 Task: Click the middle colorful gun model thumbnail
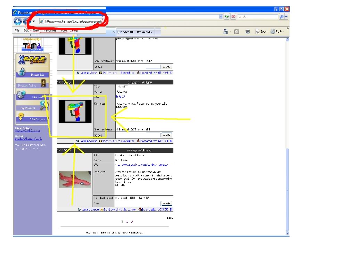(x=75, y=111)
